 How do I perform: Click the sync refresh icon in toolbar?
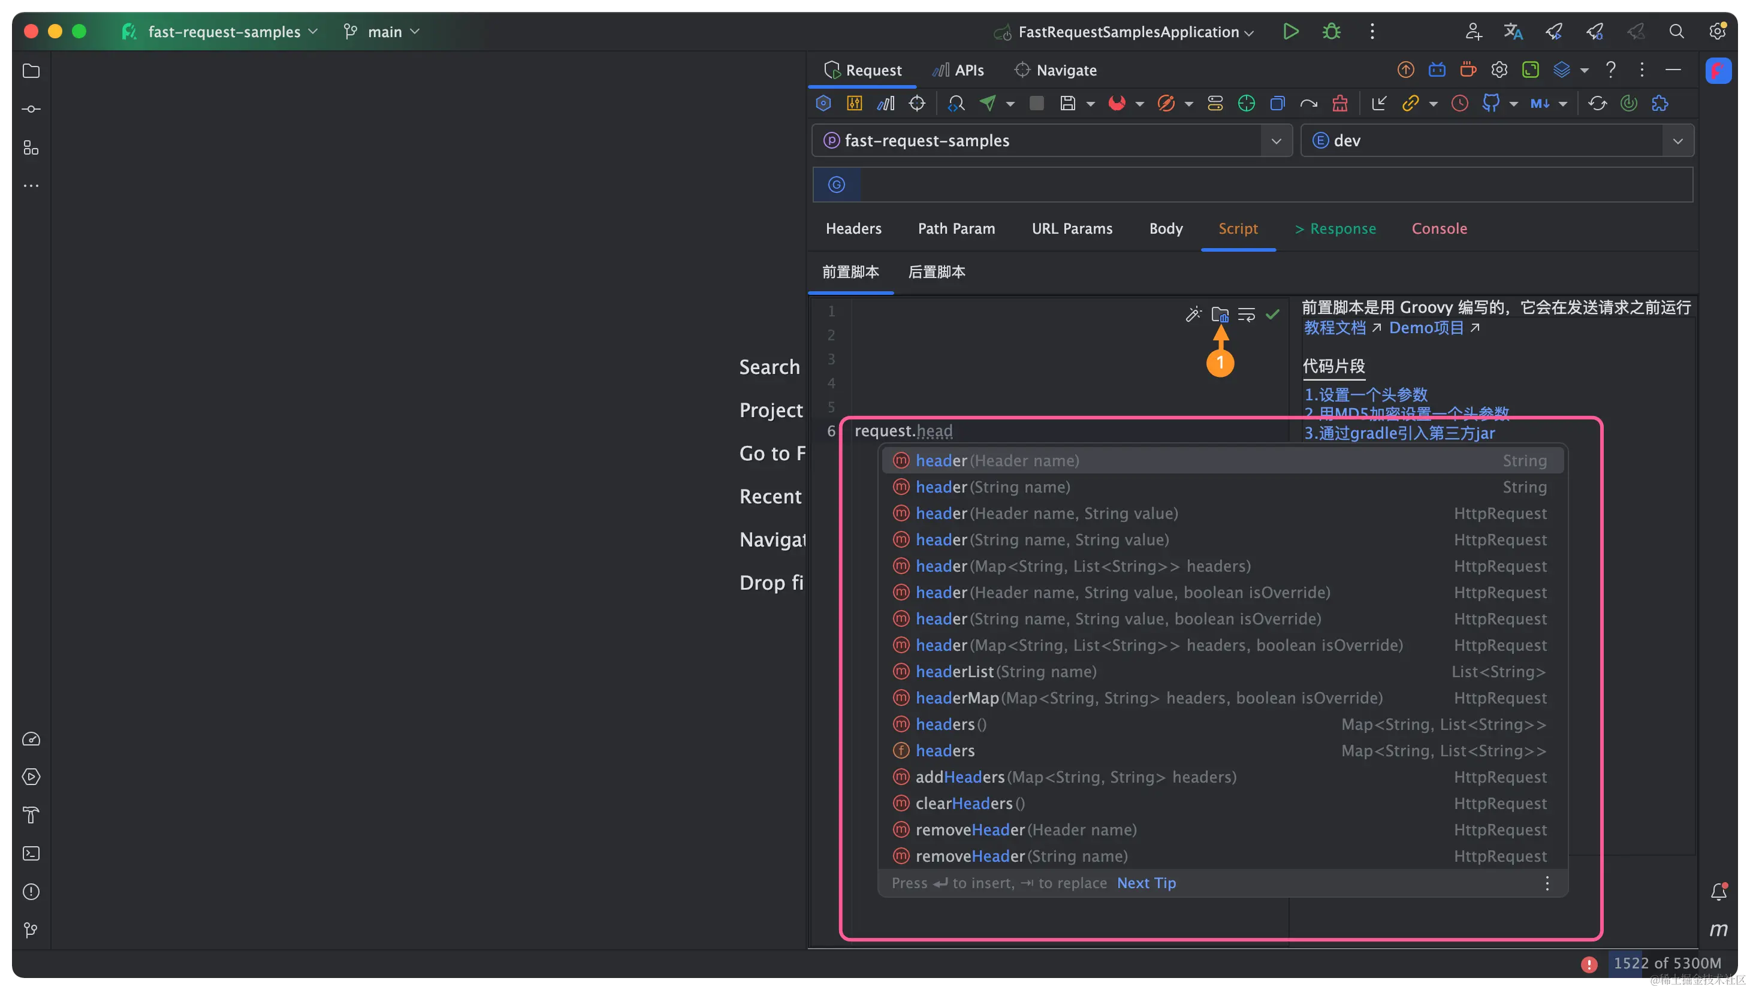1598,103
